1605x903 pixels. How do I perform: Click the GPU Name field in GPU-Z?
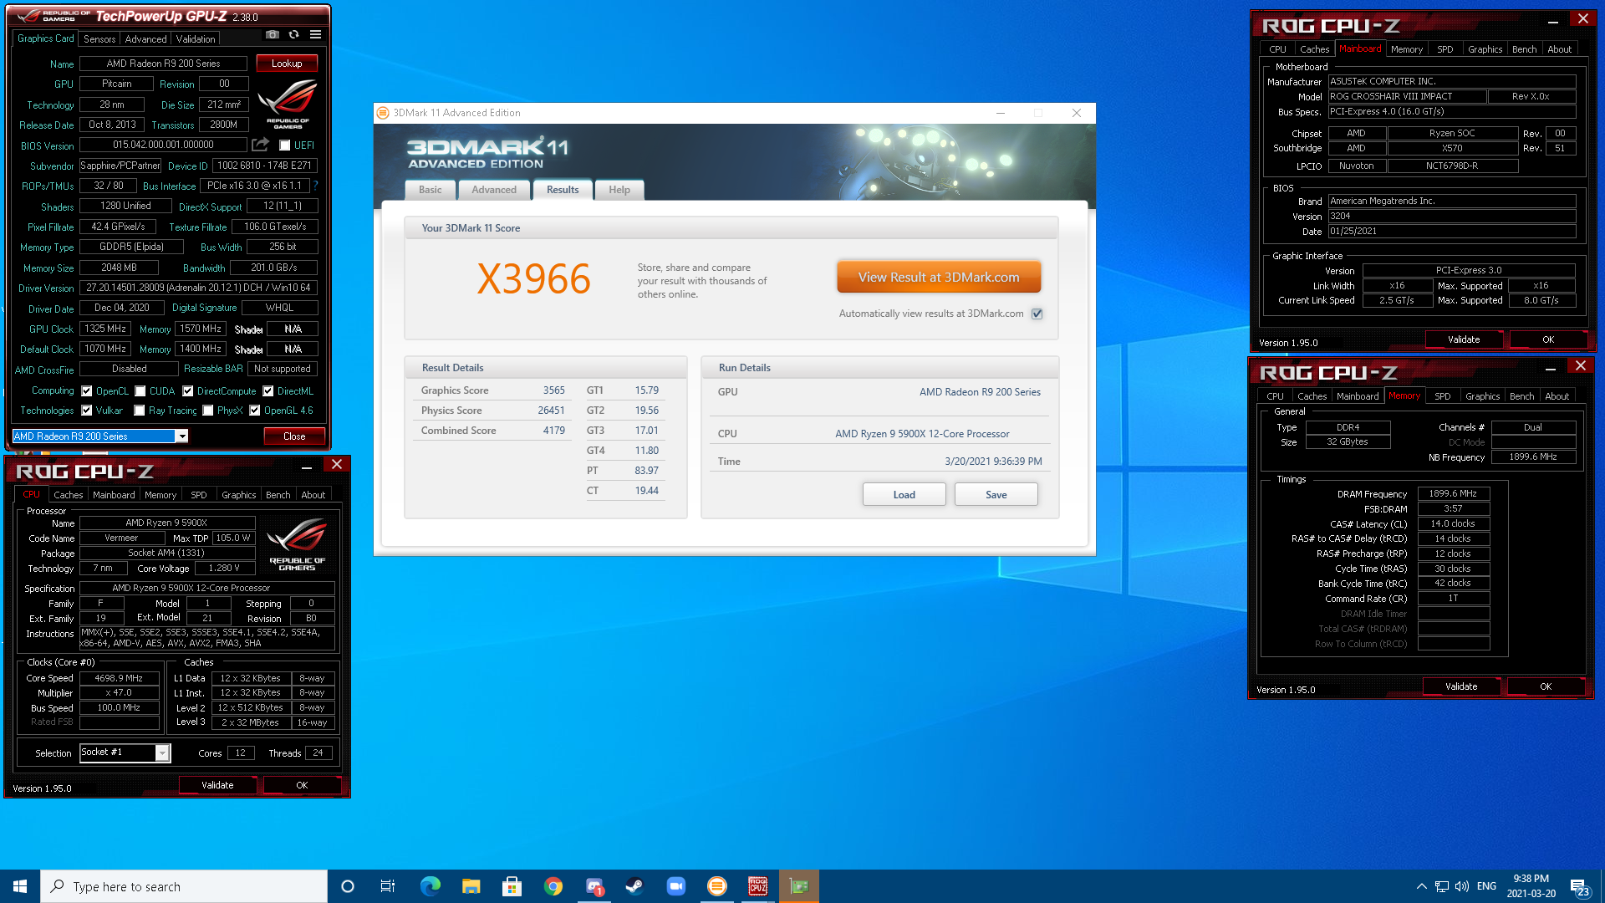pyautogui.click(x=164, y=64)
